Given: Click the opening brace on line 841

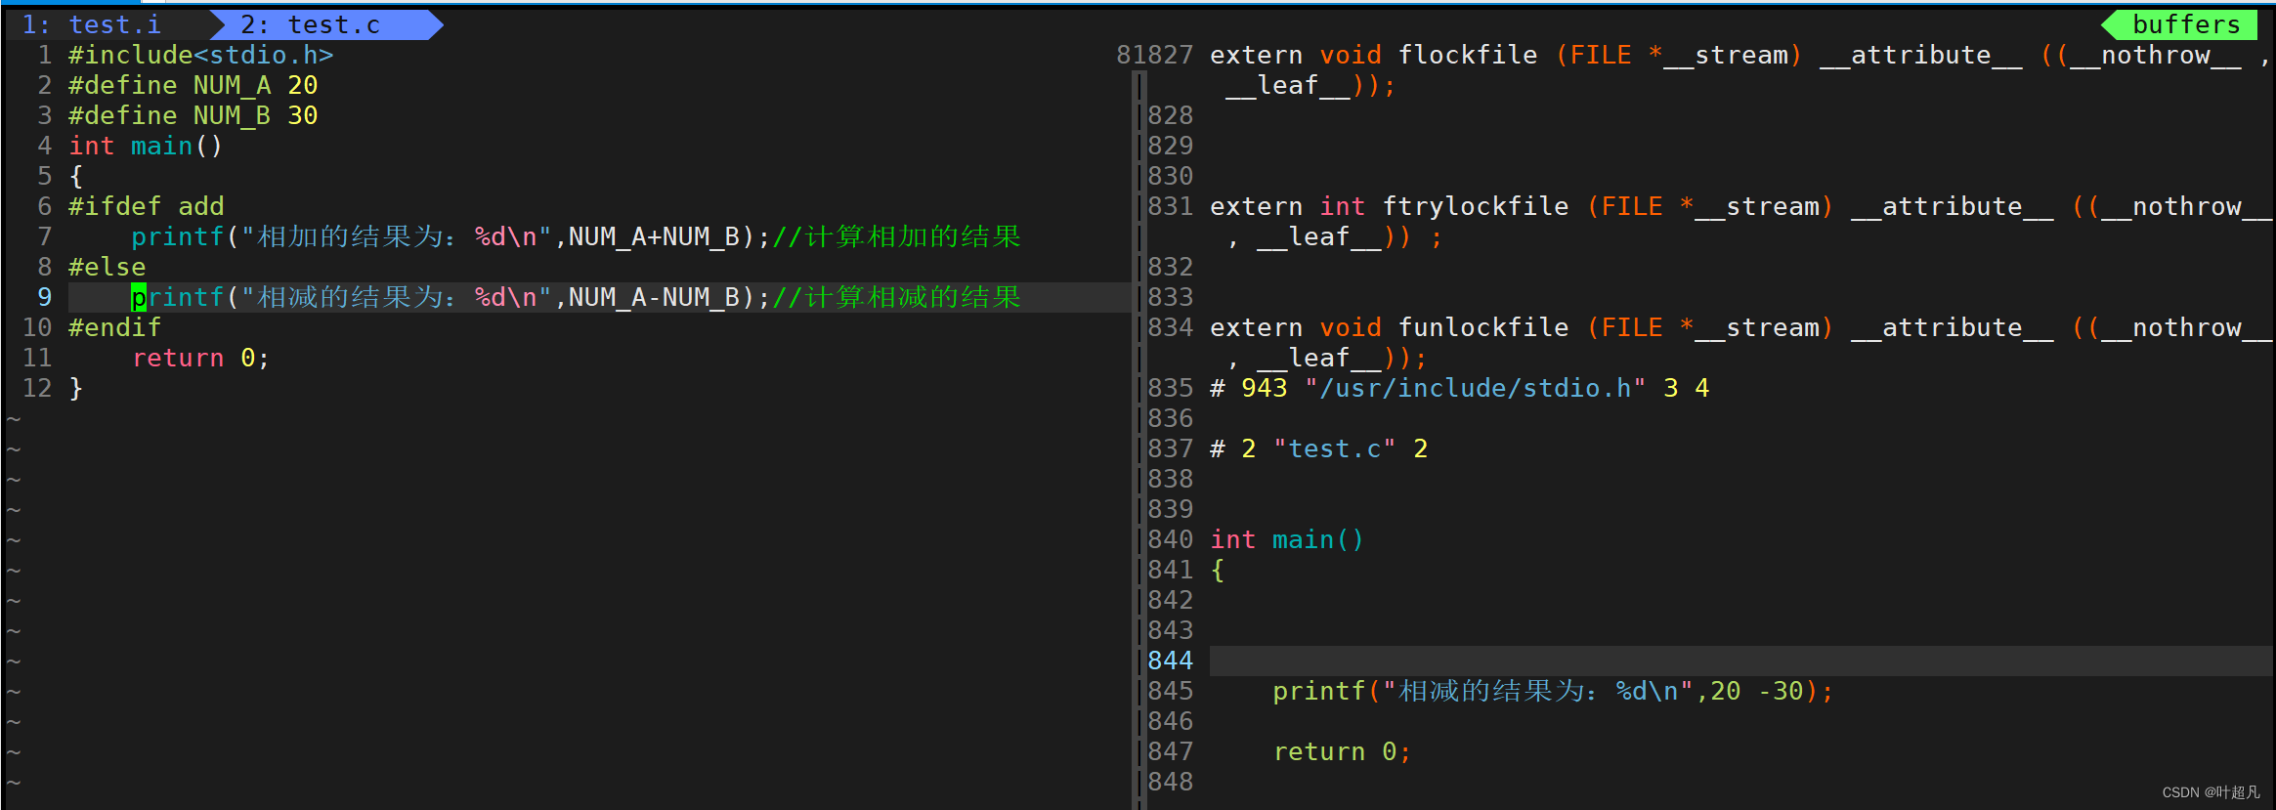Looking at the screenshot, I should click(x=1218, y=570).
